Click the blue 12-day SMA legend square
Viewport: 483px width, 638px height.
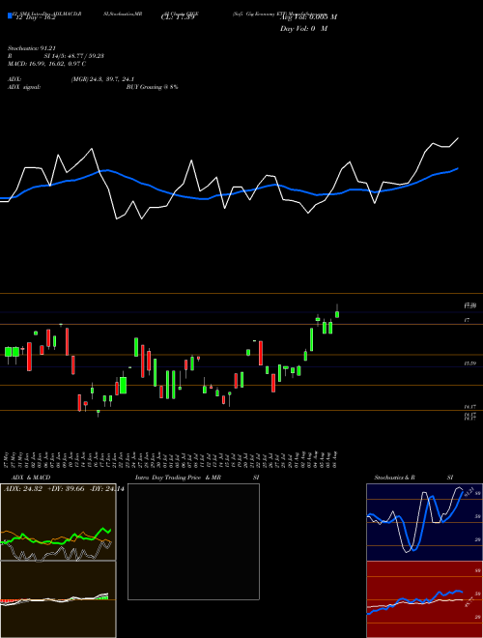pyautogui.click(x=10, y=16)
